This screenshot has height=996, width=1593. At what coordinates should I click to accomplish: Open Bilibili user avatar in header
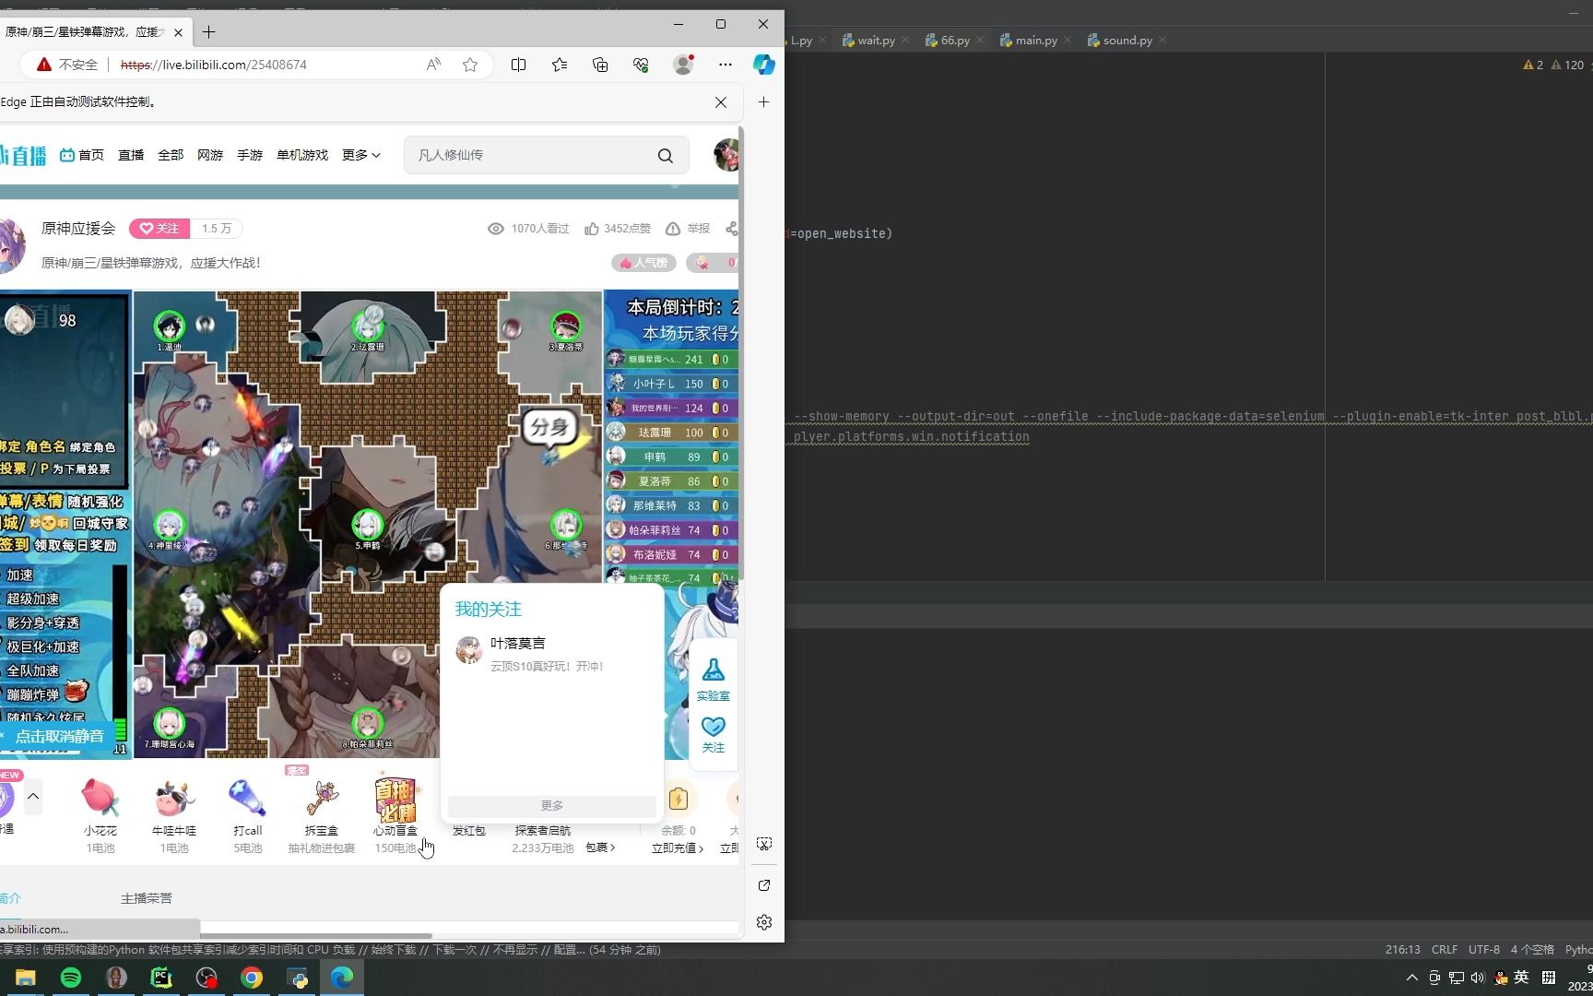click(727, 155)
